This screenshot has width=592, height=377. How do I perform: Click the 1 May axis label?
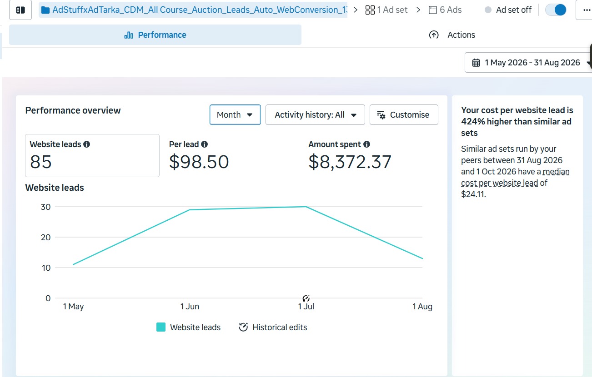point(73,307)
